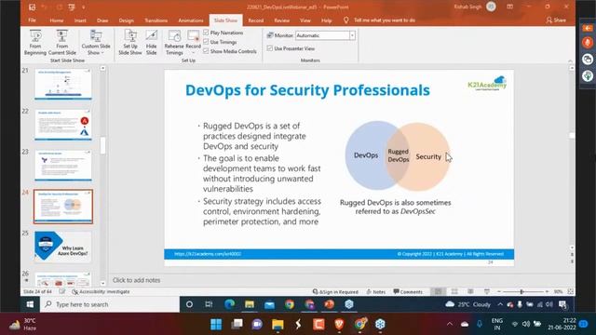The image size is (596, 335).
Task: Start Slide Show icon in status bar
Action: [487, 291]
